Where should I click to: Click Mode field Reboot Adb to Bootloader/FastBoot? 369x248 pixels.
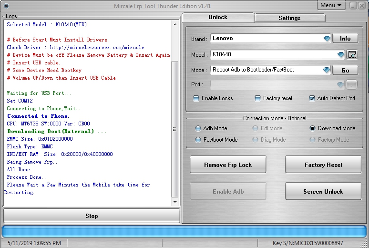point(271,70)
